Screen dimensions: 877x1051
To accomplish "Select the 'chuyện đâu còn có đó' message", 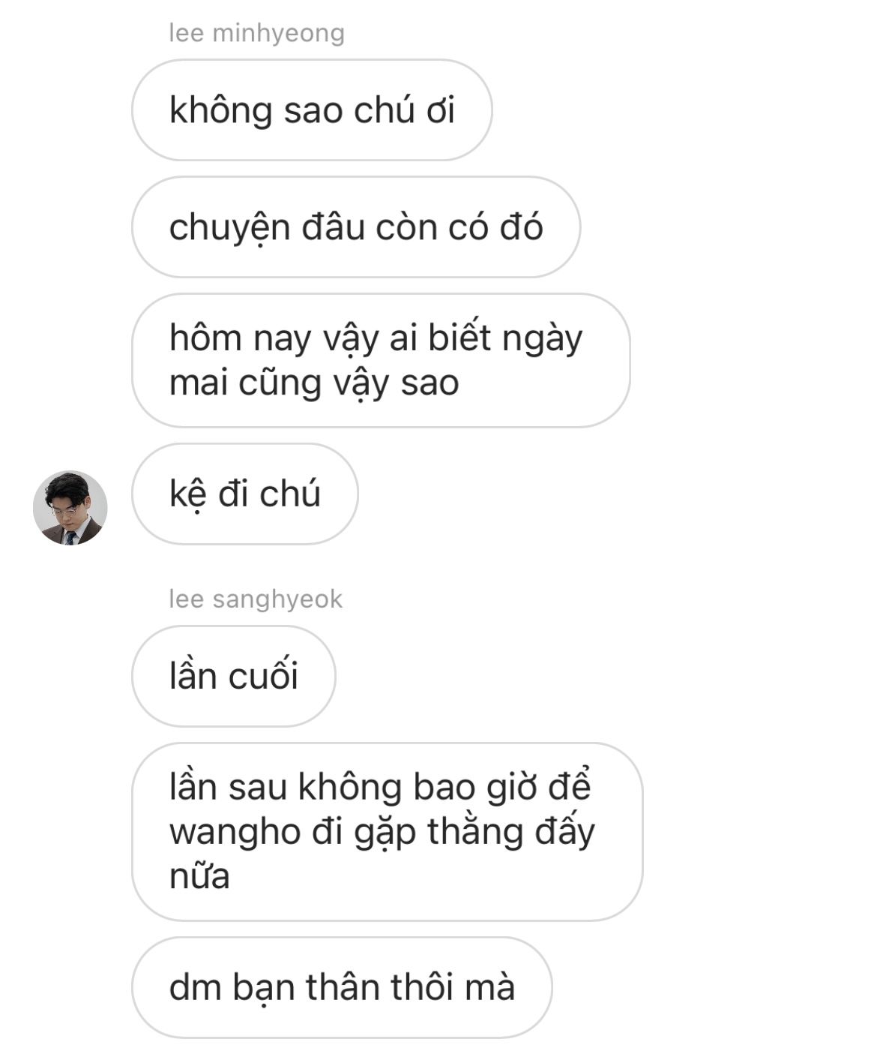I will (356, 227).
